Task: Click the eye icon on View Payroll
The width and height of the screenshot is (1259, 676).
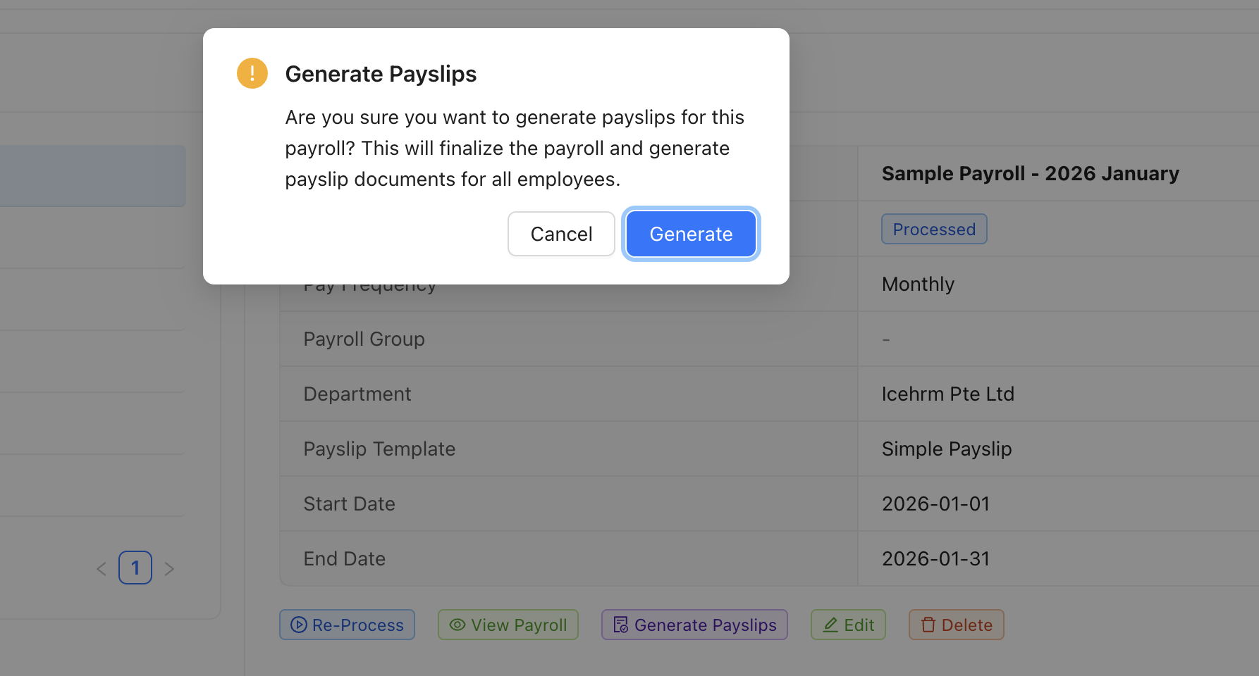Action: click(457, 625)
